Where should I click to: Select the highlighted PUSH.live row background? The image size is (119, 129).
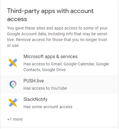[x=59, y=84]
